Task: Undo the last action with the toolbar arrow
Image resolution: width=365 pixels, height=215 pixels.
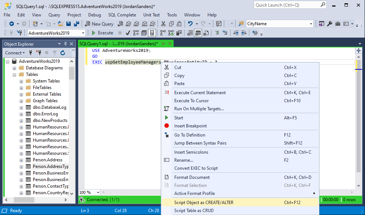Action: 190,24
